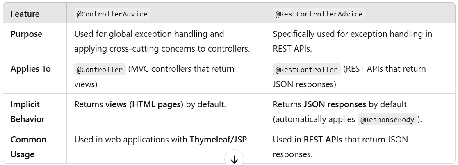
Task: Click the @ControllerAdvice header code tag
Action: click(x=112, y=14)
